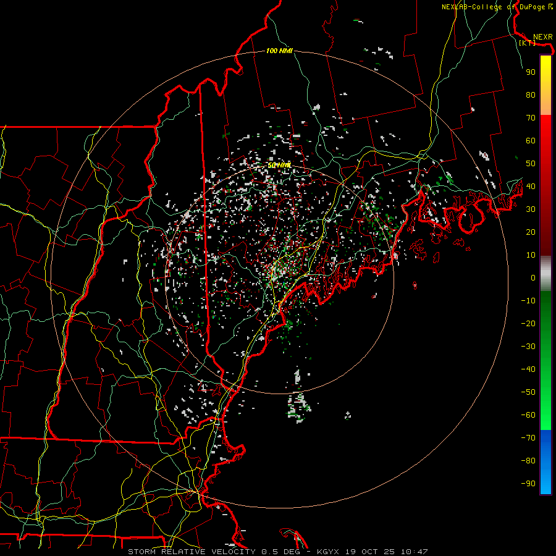
Task: Click the -30 value on color scale
Action: (x=528, y=347)
